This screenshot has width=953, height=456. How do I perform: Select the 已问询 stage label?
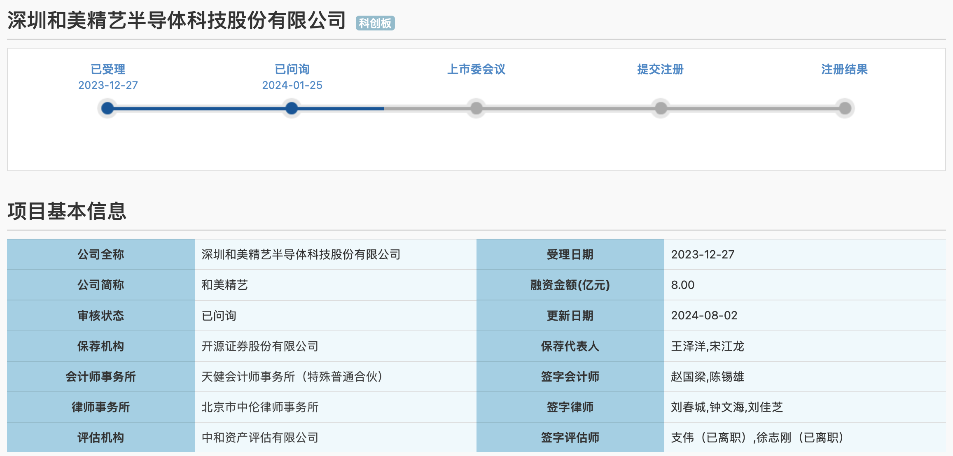tap(292, 69)
